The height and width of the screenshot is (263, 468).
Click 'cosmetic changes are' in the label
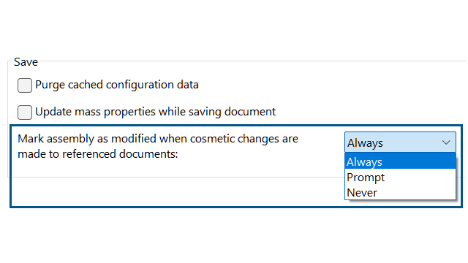pos(244,139)
